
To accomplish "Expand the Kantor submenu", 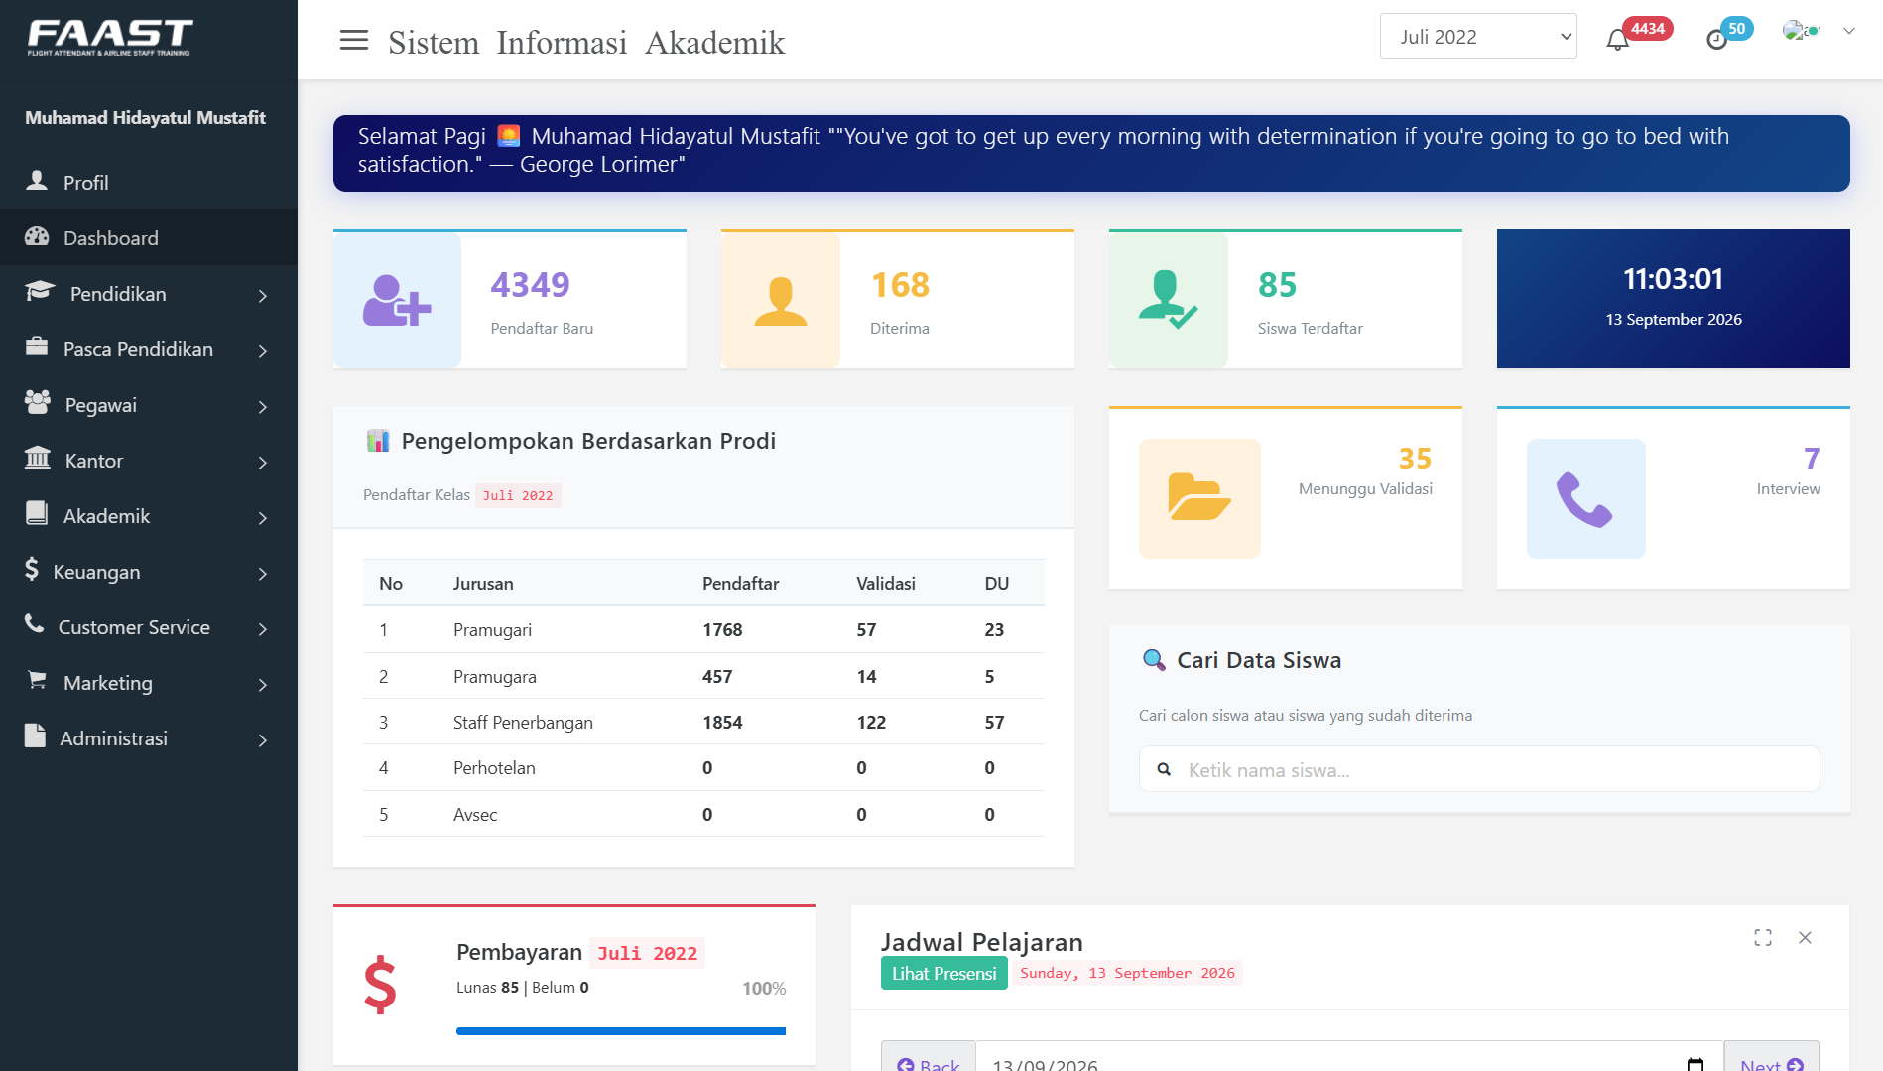I will pos(149,461).
